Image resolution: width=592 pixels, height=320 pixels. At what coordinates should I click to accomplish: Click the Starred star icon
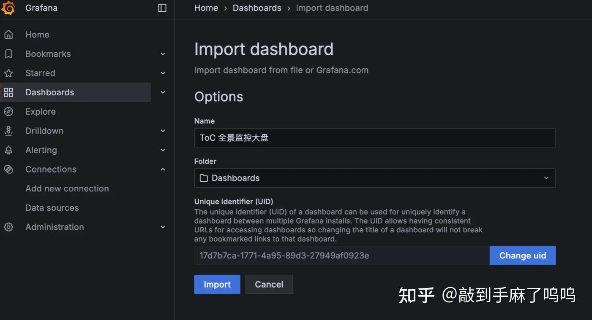pos(8,73)
